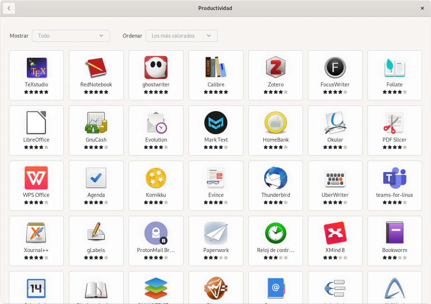
Task: Go back using the header arrow
Action: click(x=9, y=8)
